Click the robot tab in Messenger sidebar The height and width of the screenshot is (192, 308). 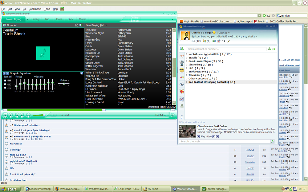click(182, 63)
